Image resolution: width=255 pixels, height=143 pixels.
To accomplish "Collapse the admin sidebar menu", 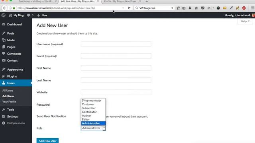I will coord(14,123).
